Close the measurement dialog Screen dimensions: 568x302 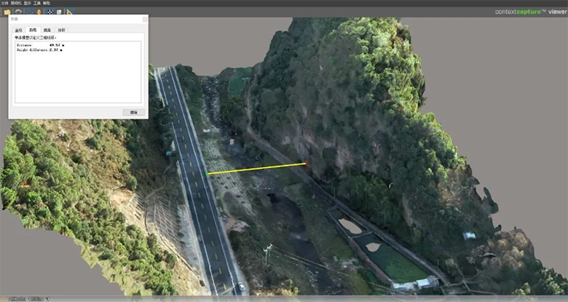coord(143,20)
